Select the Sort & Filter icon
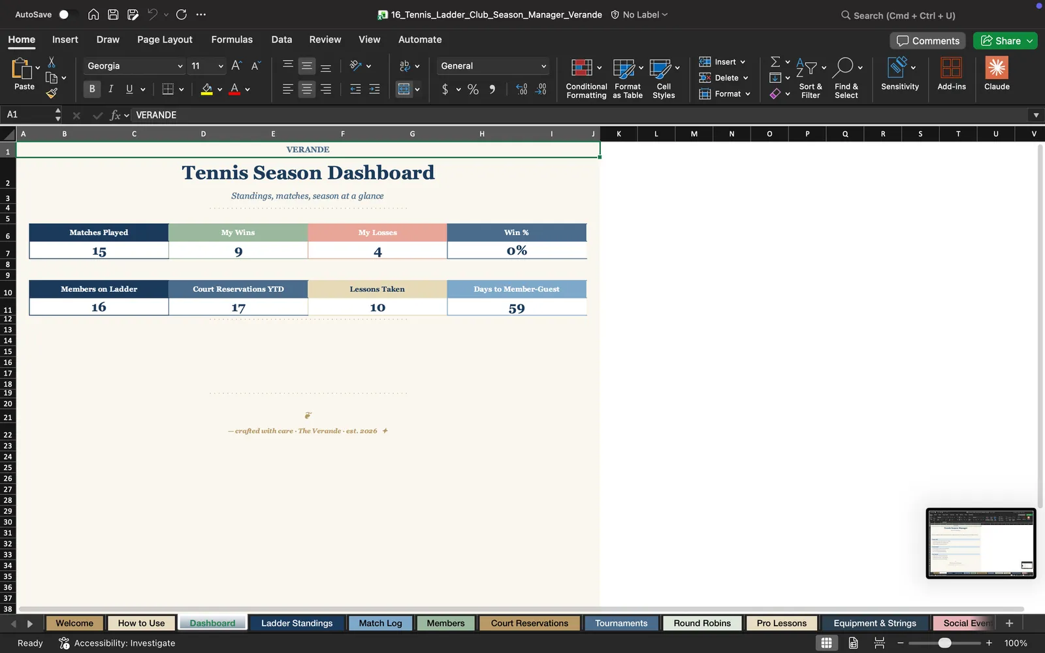This screenshot has width=1045, height=653. (807, 67)
